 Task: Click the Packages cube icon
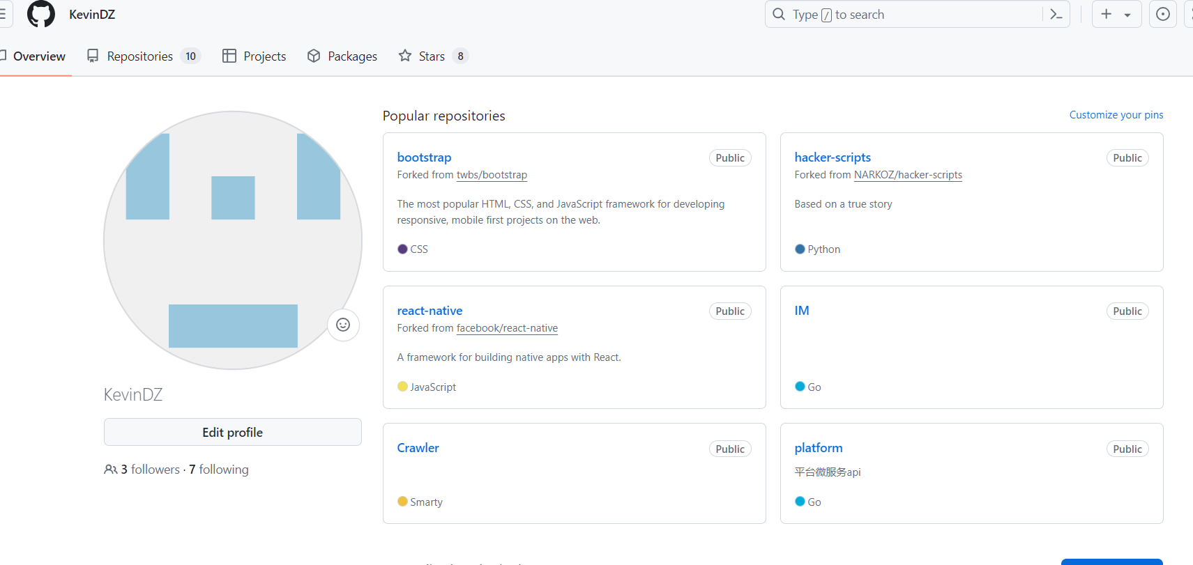point(314,56)
